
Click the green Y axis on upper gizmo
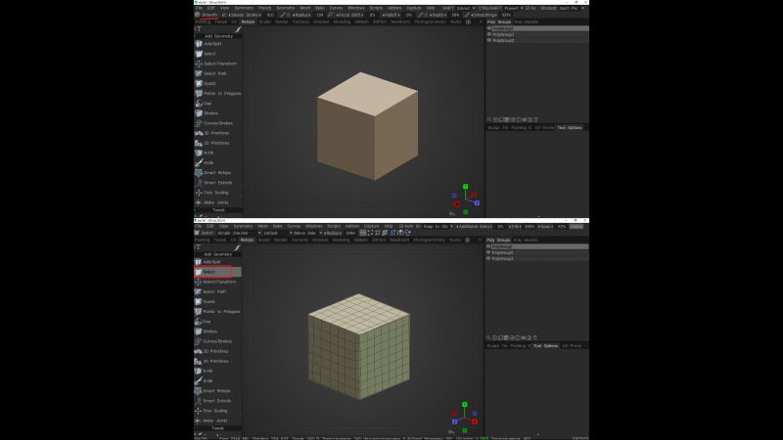(466, 186)
